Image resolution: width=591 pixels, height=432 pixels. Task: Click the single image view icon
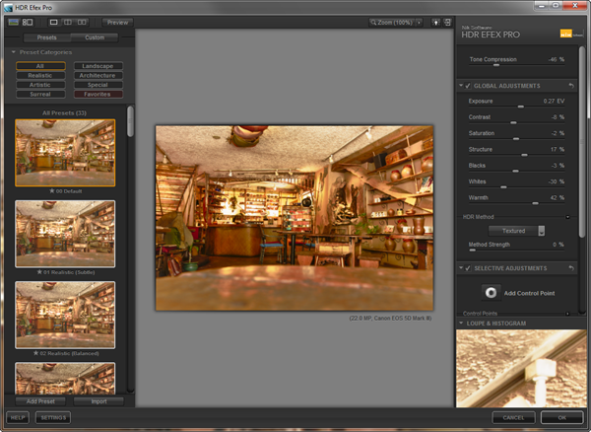point(54,21)
